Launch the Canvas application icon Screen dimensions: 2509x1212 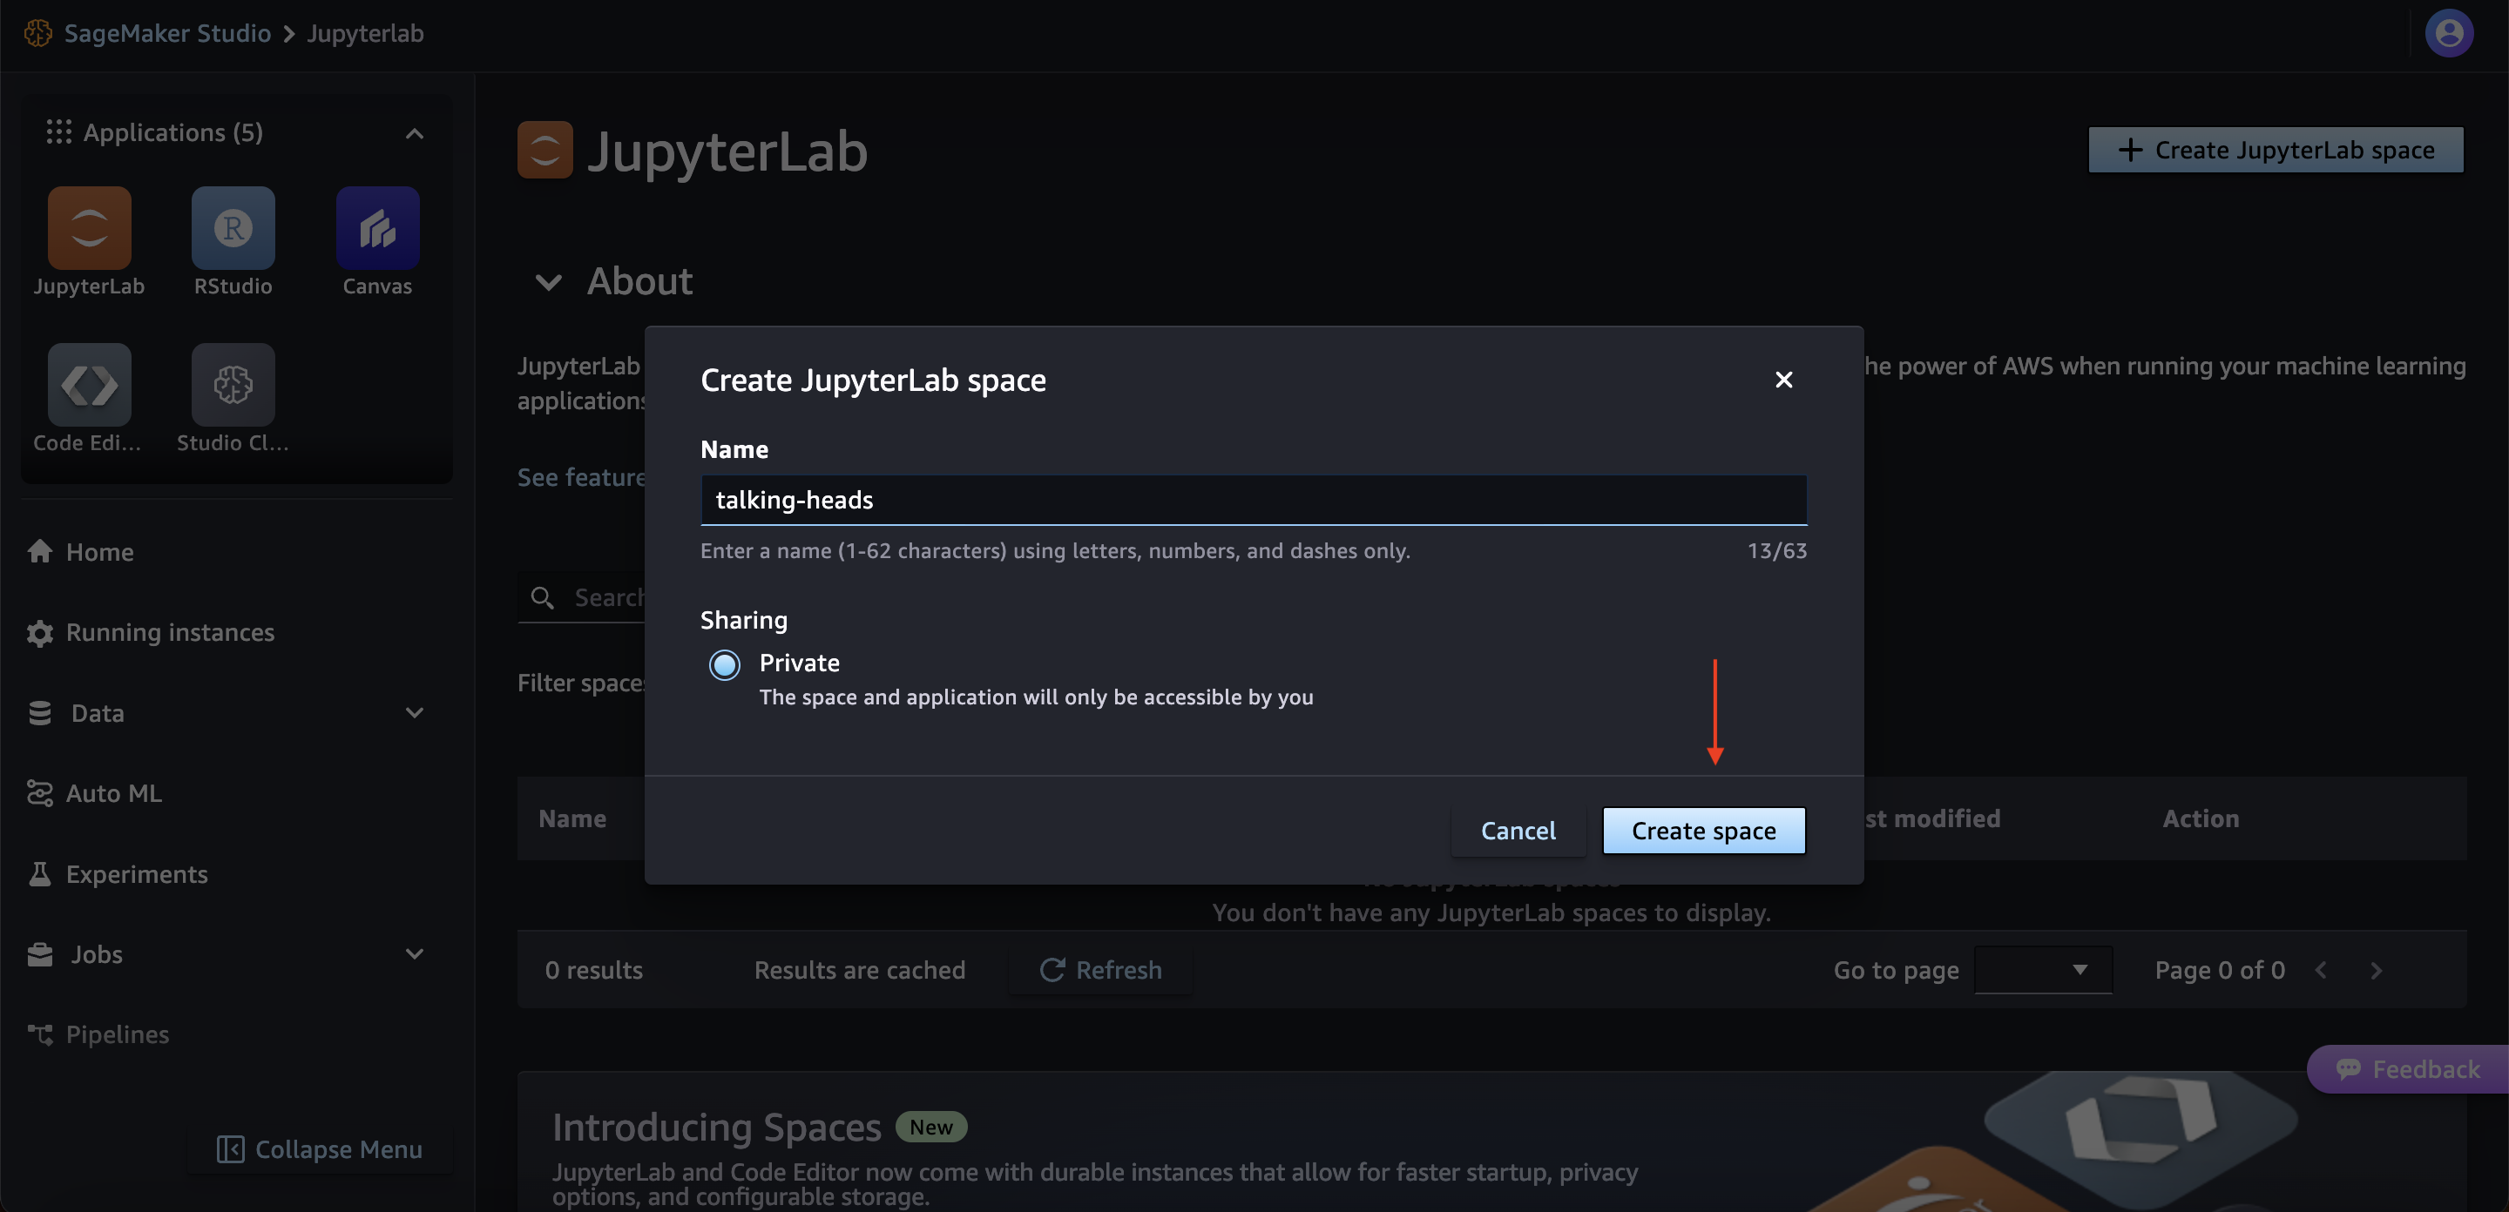coord(377,227)
